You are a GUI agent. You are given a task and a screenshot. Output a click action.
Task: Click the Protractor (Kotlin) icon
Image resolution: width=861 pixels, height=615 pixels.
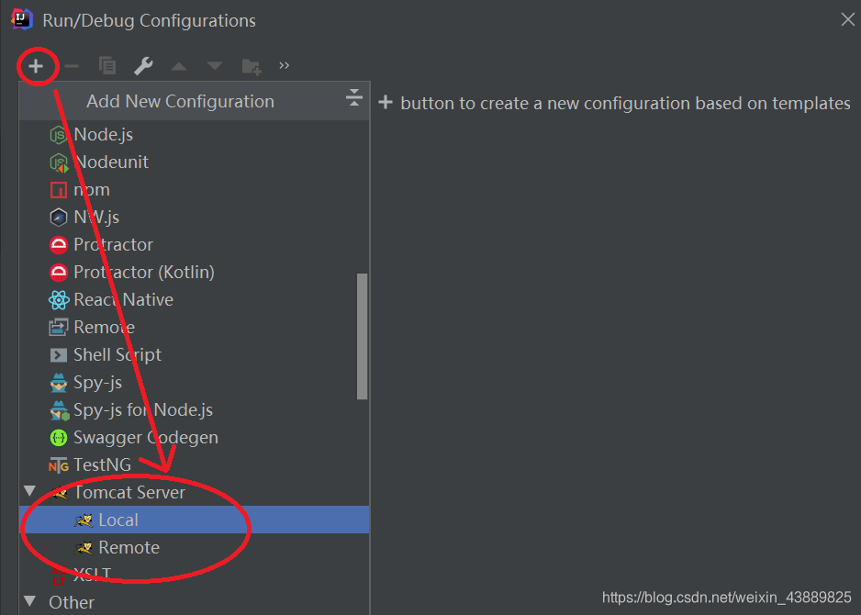tap(58, 273)
